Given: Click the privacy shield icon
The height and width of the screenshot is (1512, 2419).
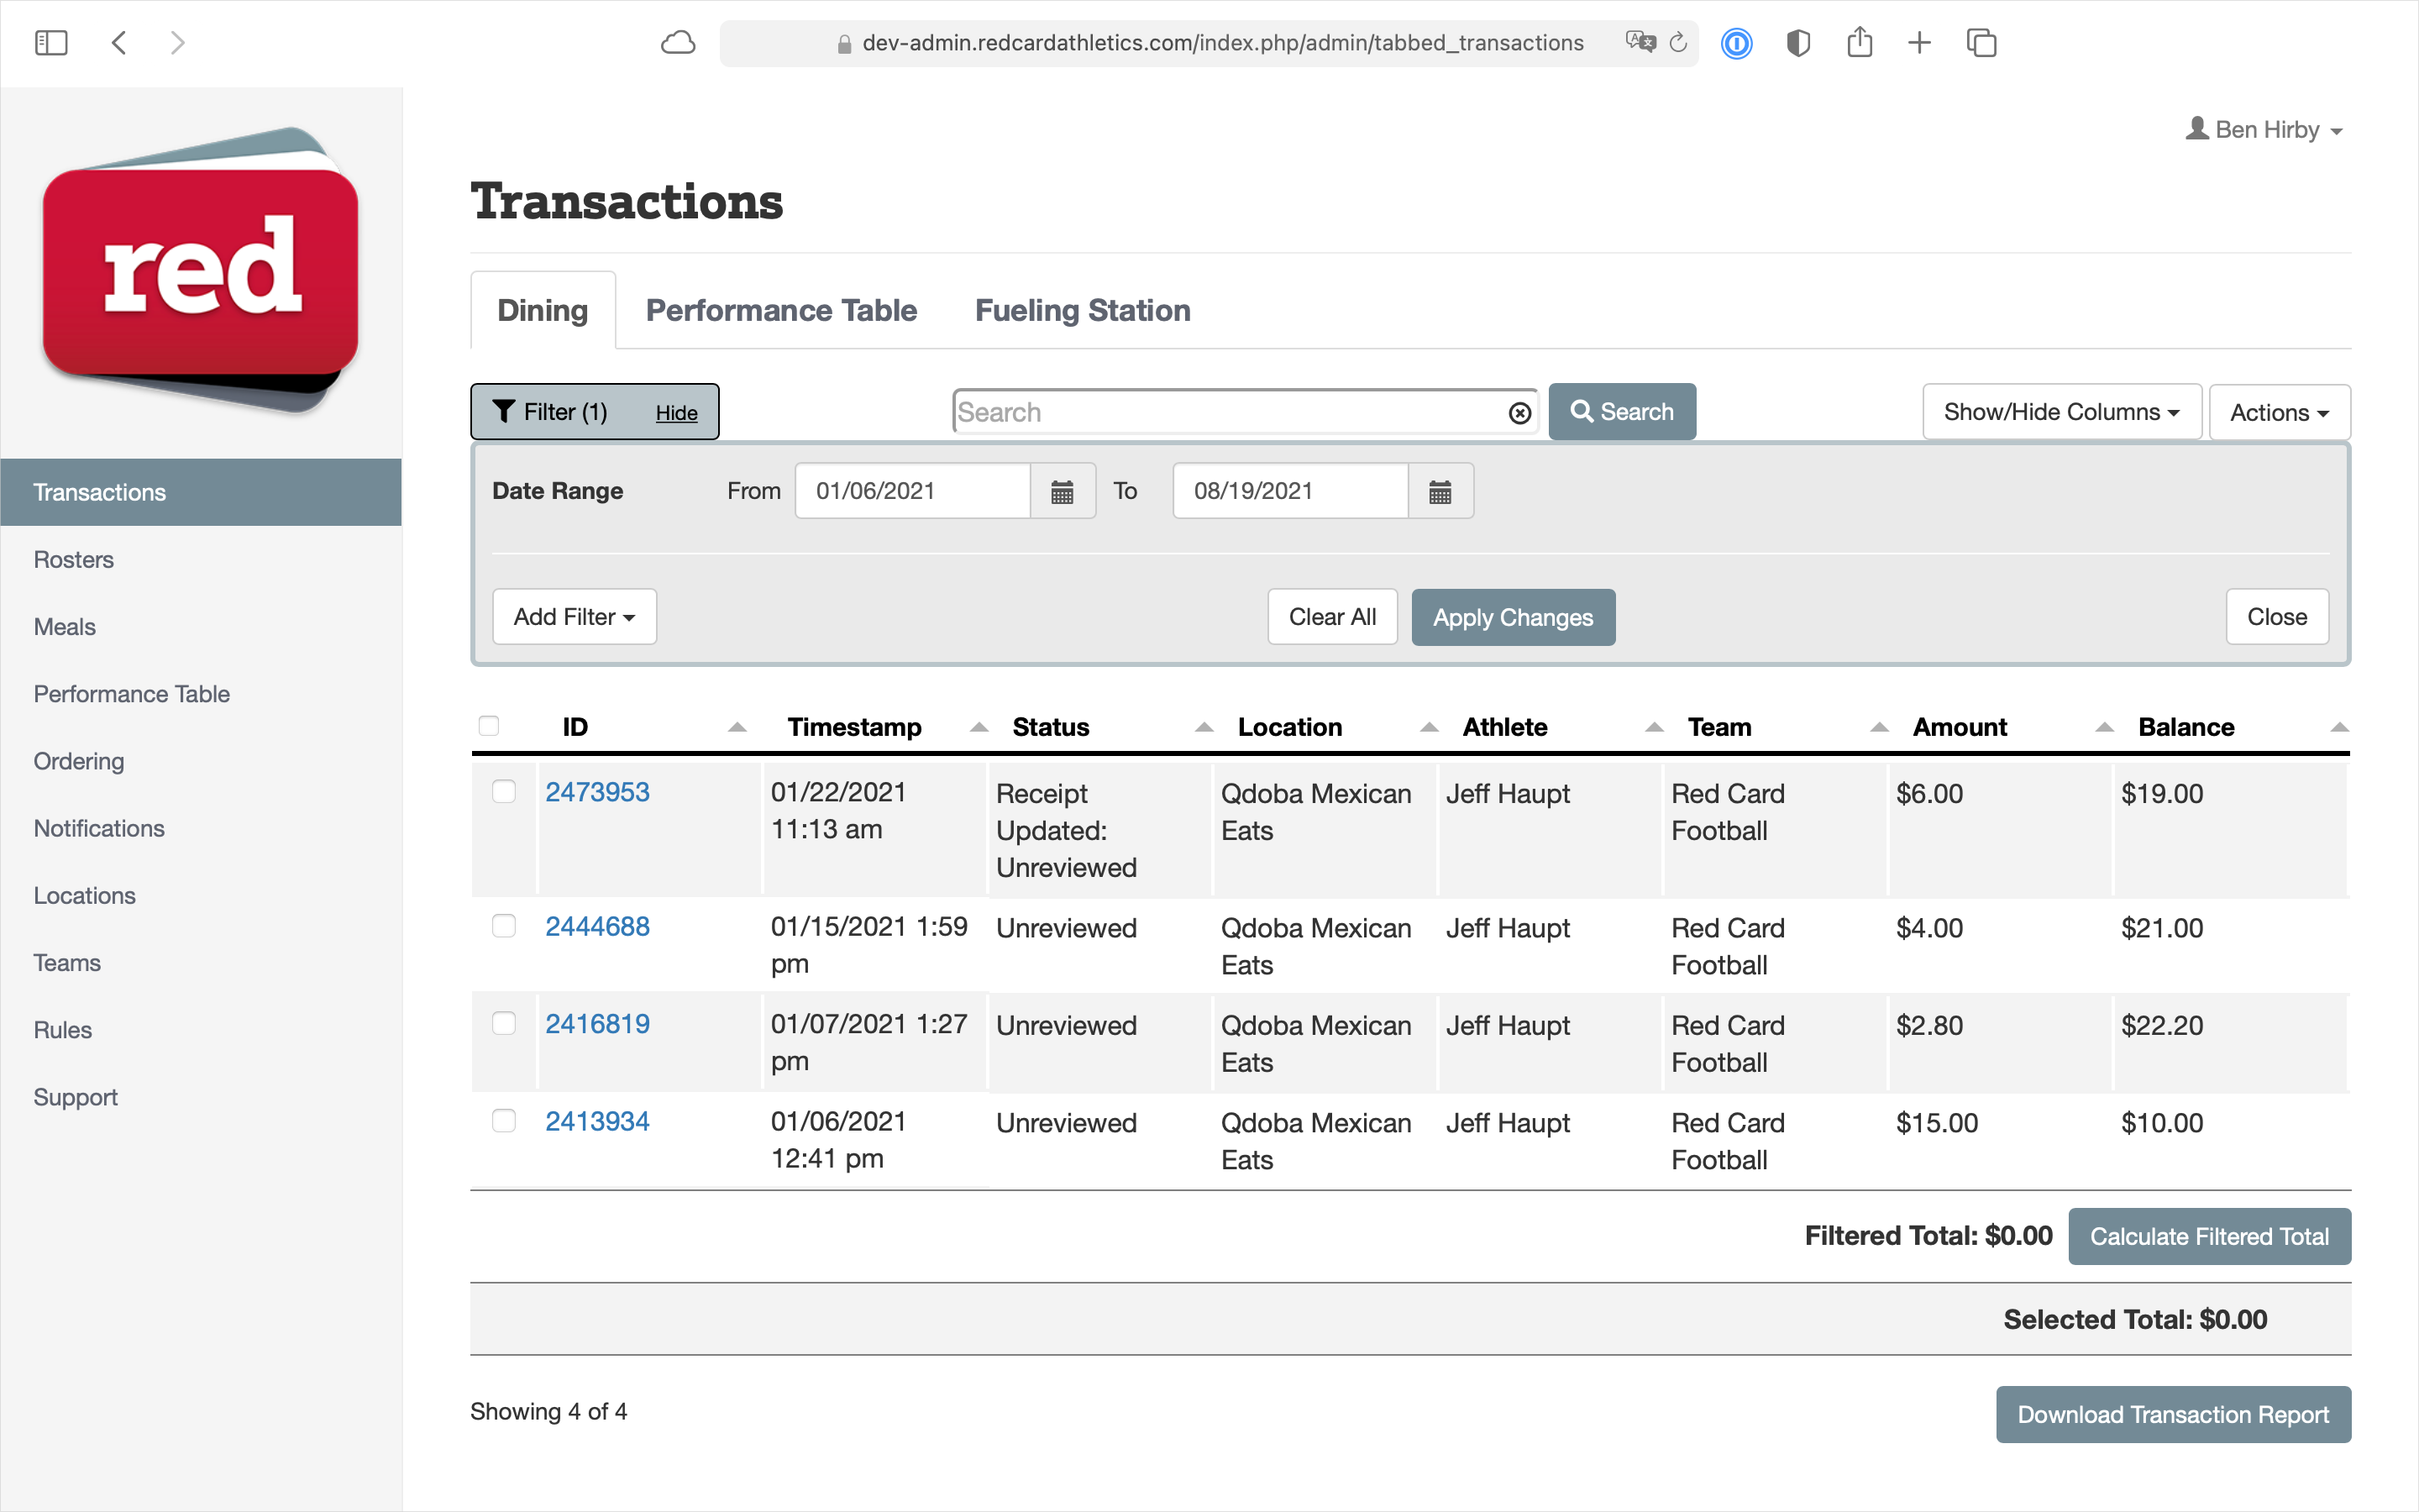Looking at the screenshot, I should (1798, 43).
